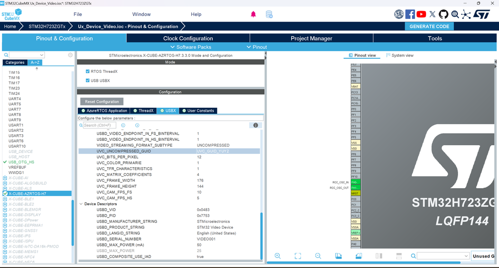Click the GENERATE CODE button
This screenshot has width=499, height=268.
pyautogui.click(x=429, y=26)
